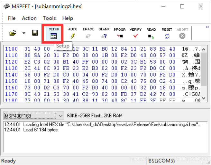Open the Help menu

click(68, 18)
